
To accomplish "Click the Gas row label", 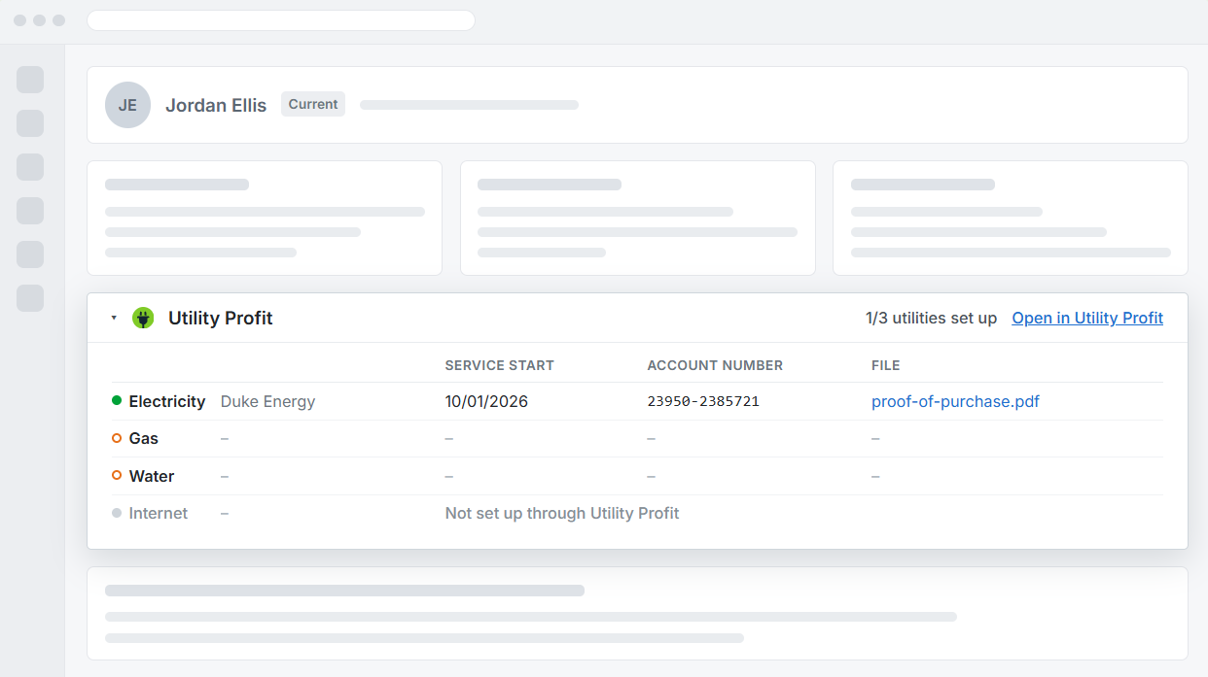I will (x=144, y=438).
